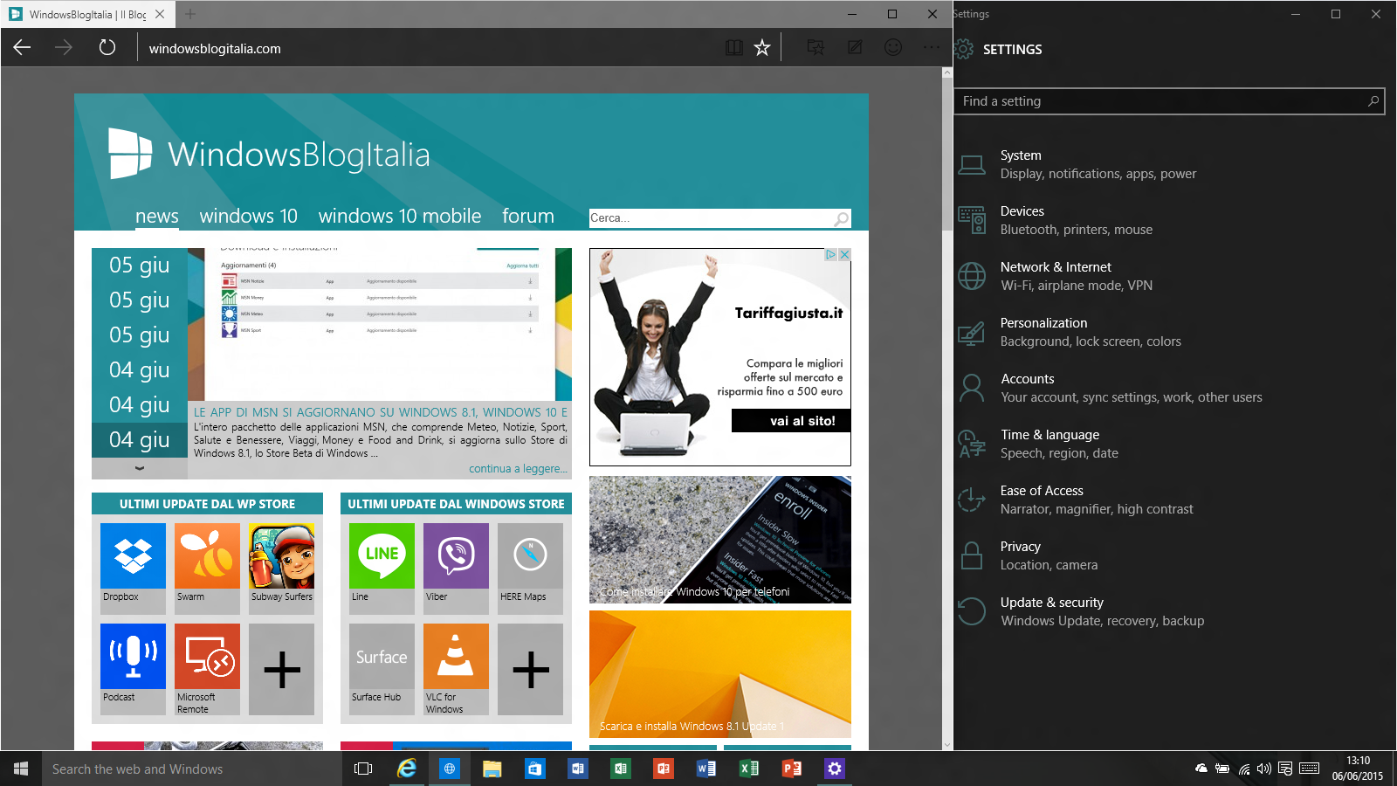Click vai al sito ad button
This screenshot has width=1397, height=786.
pyautogui.click(x=791, y=421)
